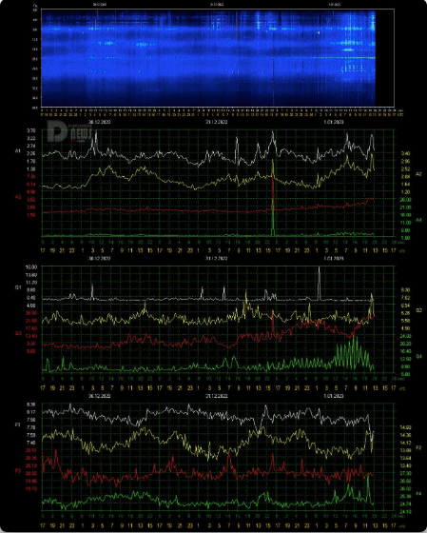The height and width of the screenshot is (533, 427).
Task: Click 1.01.2023 date above Q chart
Action: (333, 258)
